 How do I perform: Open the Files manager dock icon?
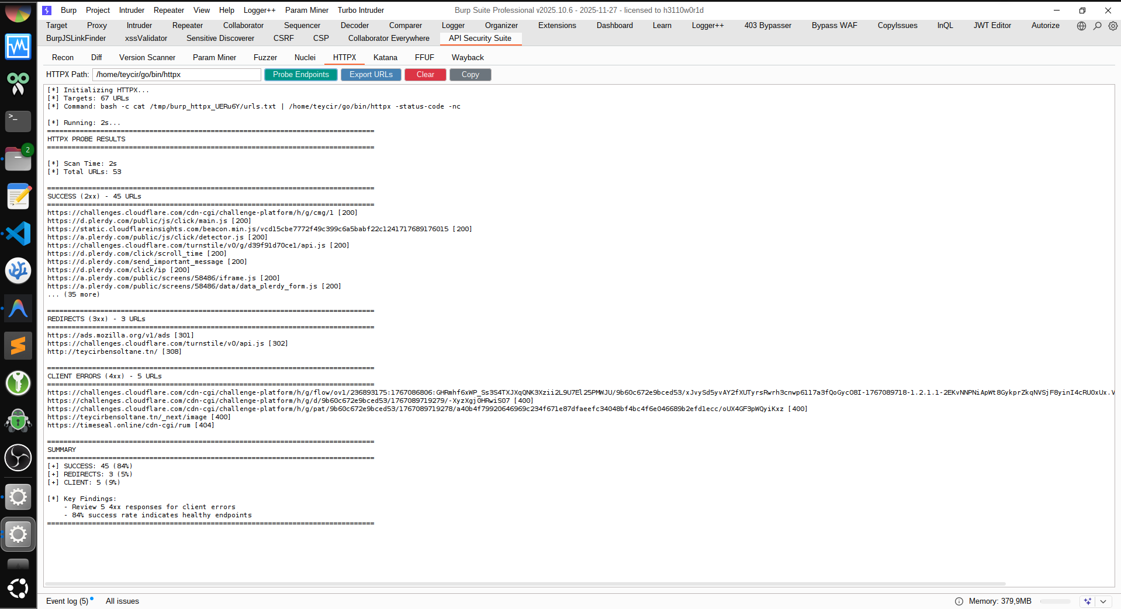(x=18, y=158)
